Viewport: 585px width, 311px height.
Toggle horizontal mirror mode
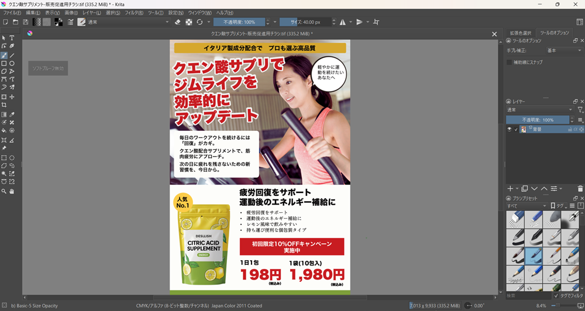pyautogui.click(x=342, y=22)
